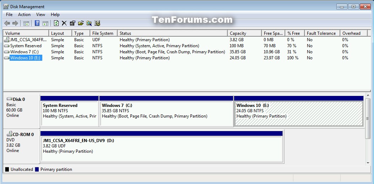
Task: Maximize the Disk Management window
Action: tap(353, 7)
